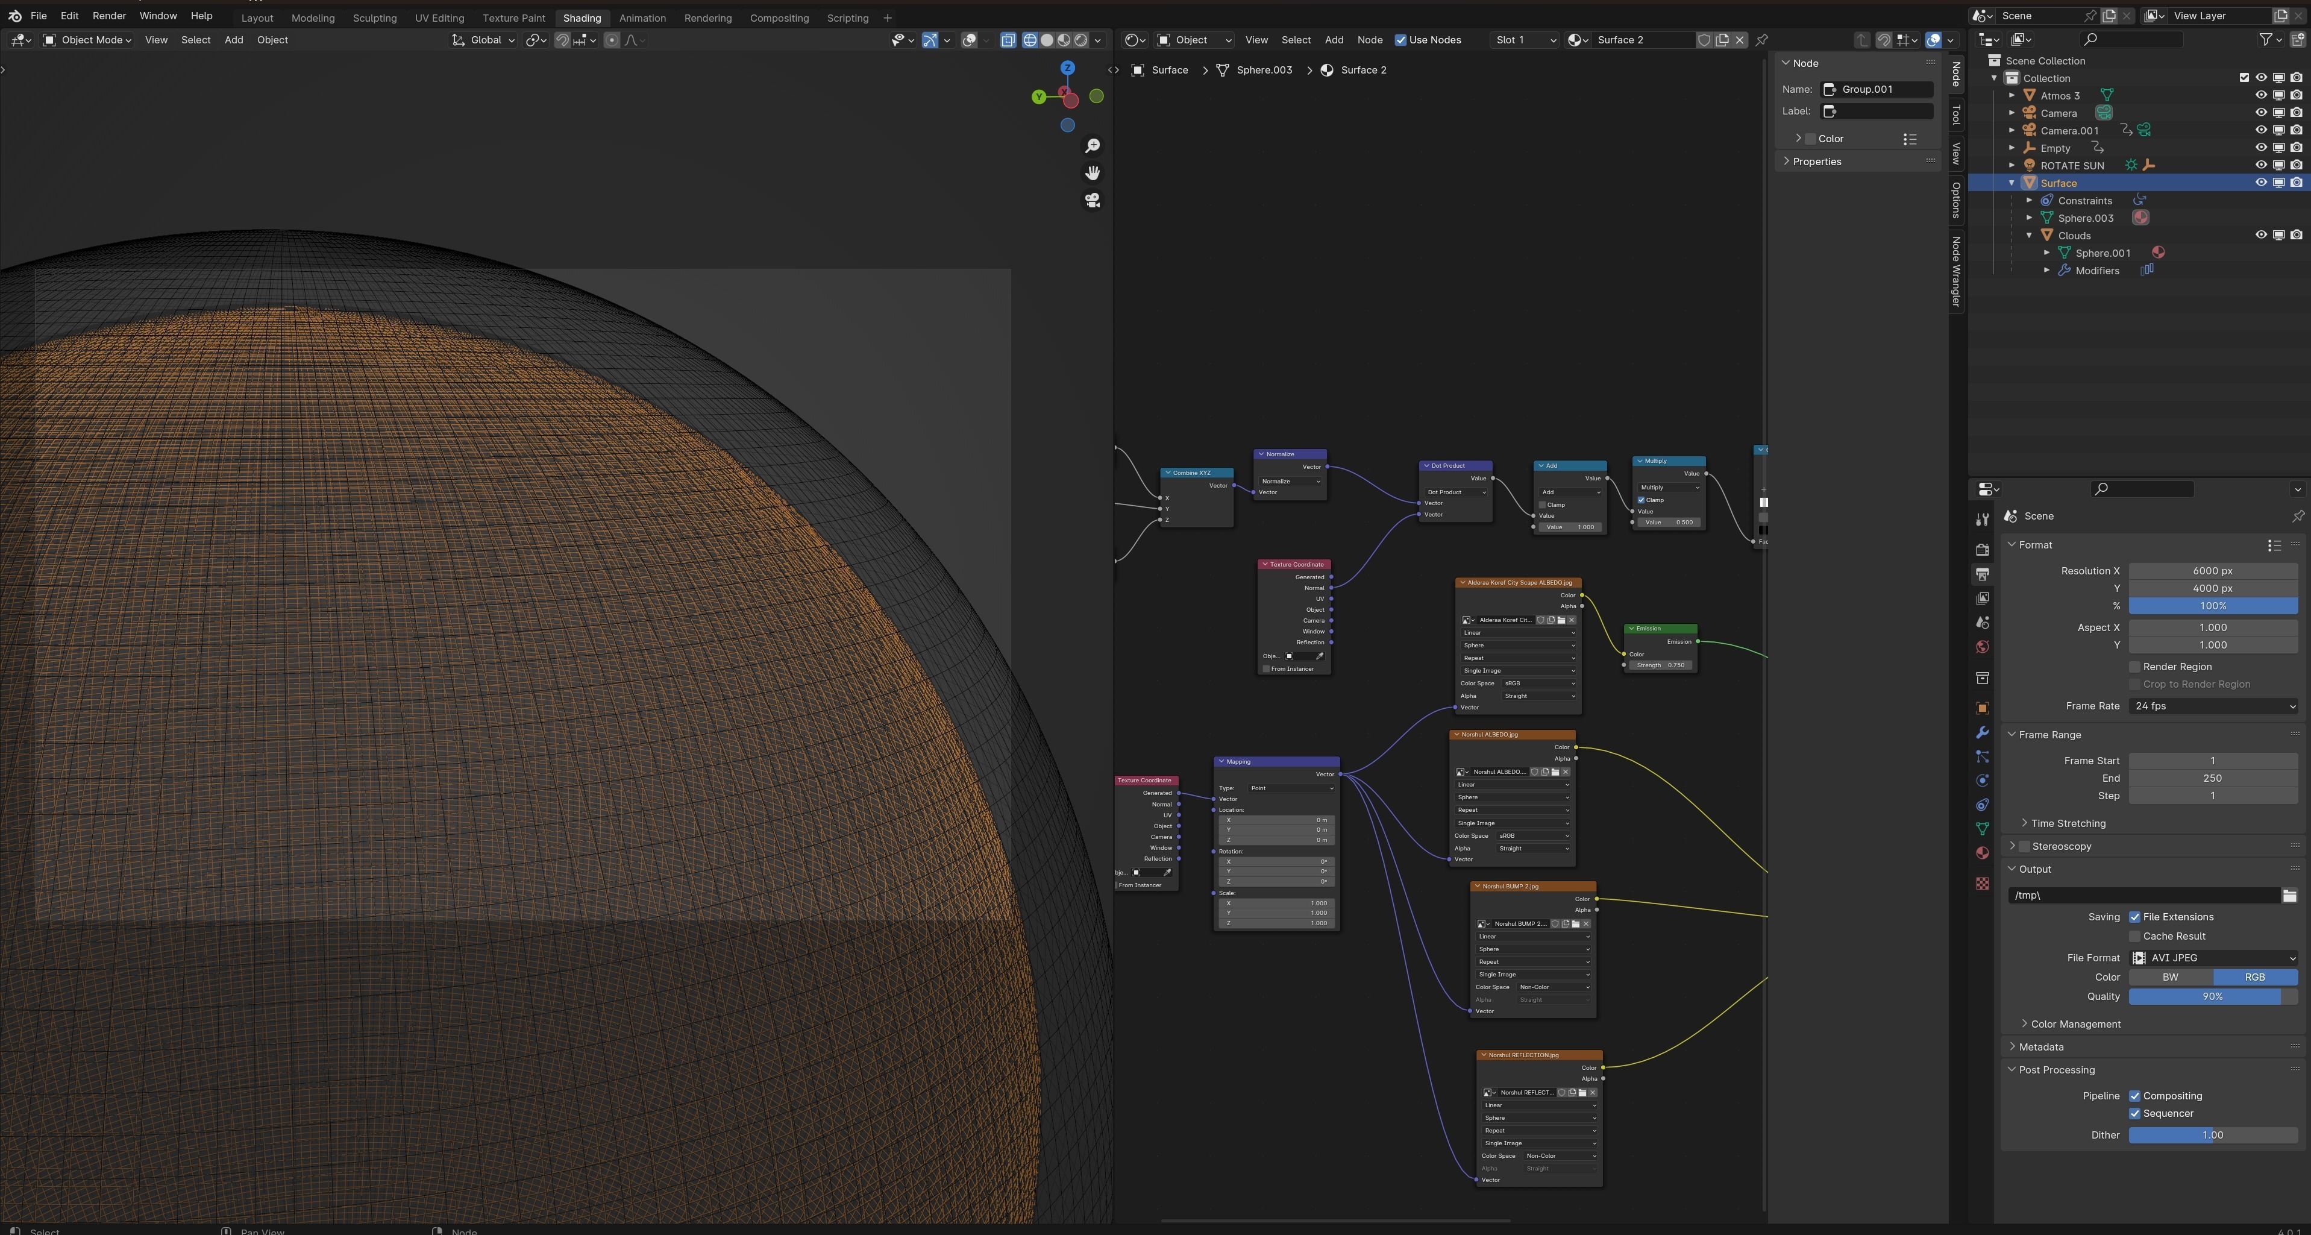Adjust the Quality 90% slider

tap(2212, 995)
